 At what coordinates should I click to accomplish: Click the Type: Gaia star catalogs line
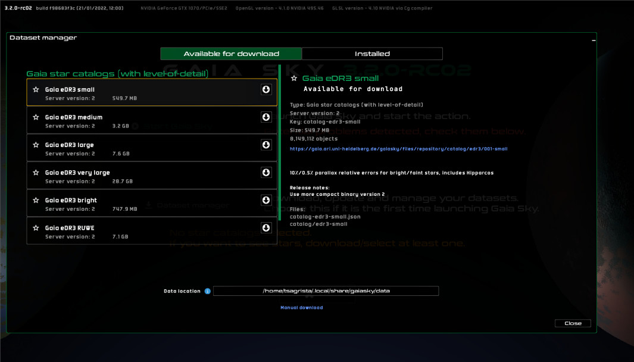[x=356, y=105]
